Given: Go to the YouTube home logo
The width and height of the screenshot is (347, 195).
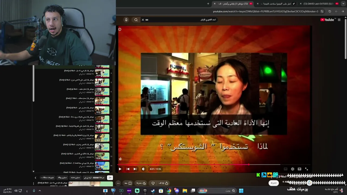Looking at the screenshot, I should (x=327, y=20).
